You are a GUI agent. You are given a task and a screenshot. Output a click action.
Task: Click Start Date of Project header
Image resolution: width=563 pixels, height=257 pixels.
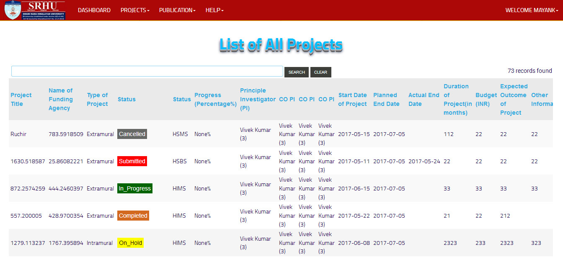pyautogui.click(x=352, y=99)
